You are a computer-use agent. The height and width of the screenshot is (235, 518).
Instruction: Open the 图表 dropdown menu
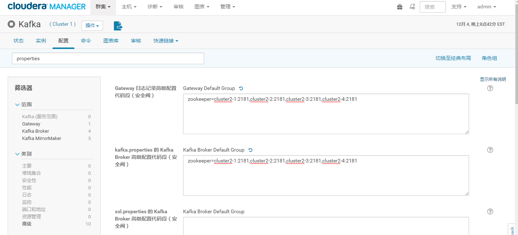coord(202,7)
